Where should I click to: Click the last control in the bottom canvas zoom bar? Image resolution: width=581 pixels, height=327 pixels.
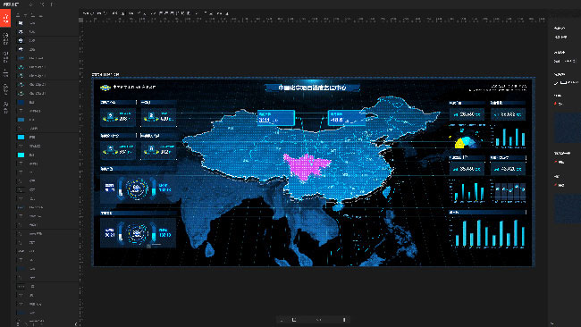(344, 320)
